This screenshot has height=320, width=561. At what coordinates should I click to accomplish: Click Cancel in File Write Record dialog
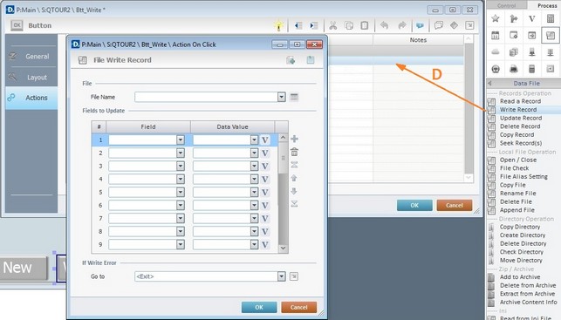point(298,307)
